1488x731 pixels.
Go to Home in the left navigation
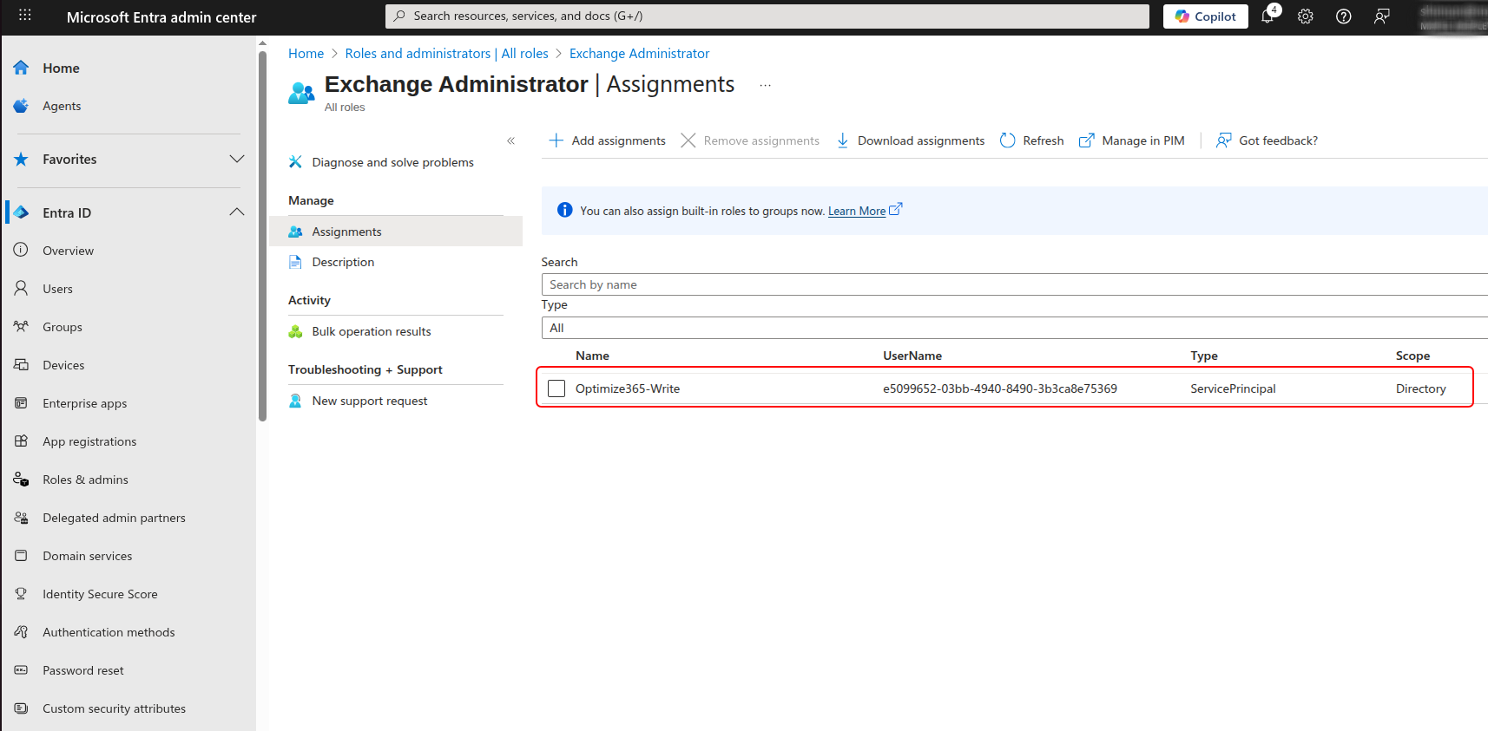[x=61, y=68]
